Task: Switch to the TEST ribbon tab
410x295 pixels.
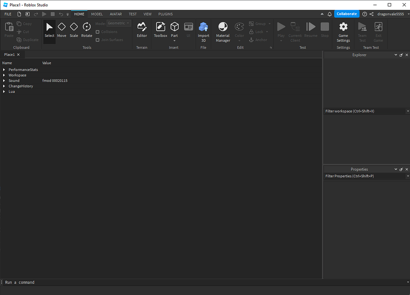Action: coord(133,14)
